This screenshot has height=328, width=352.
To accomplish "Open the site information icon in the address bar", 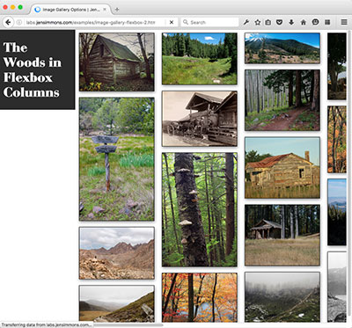I will (x=19, y=22).
